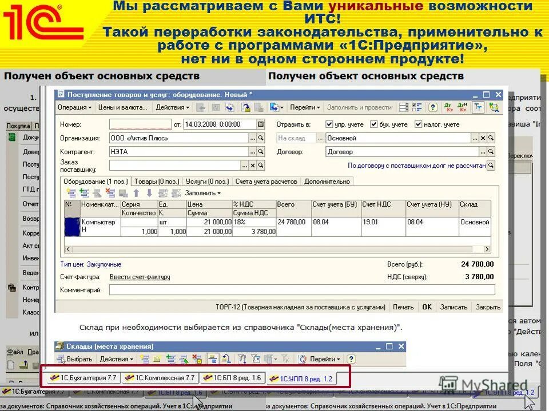Show Дт/Кт accounting entries icon
Screen dimensions: 549x411
coord(448,108)
